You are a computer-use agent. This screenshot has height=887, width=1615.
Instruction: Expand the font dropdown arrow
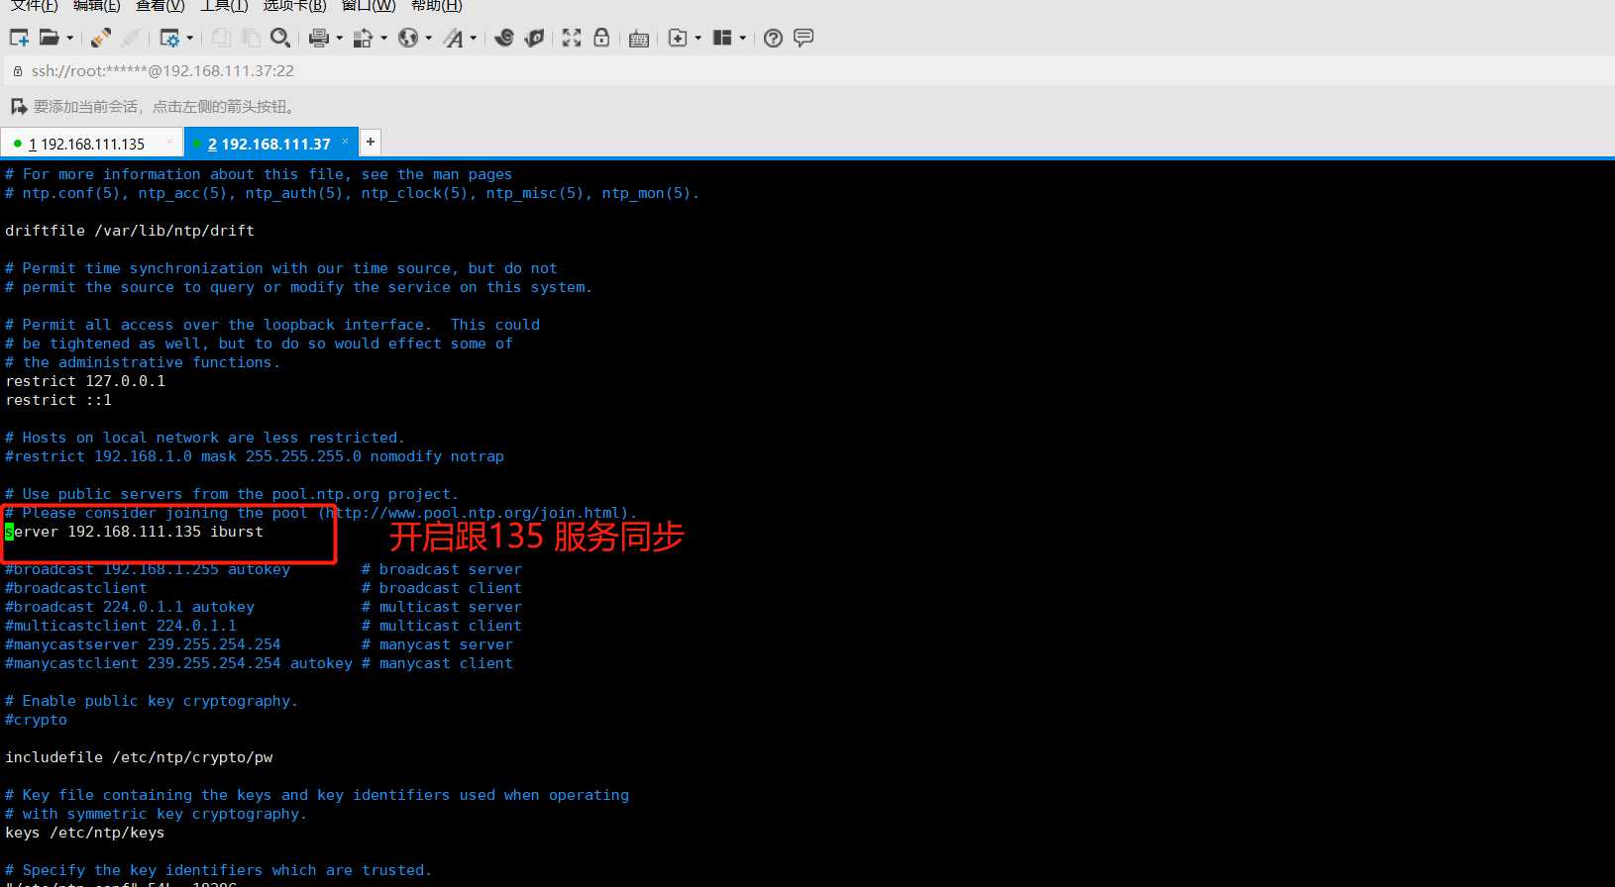click(x=473, y=39)
